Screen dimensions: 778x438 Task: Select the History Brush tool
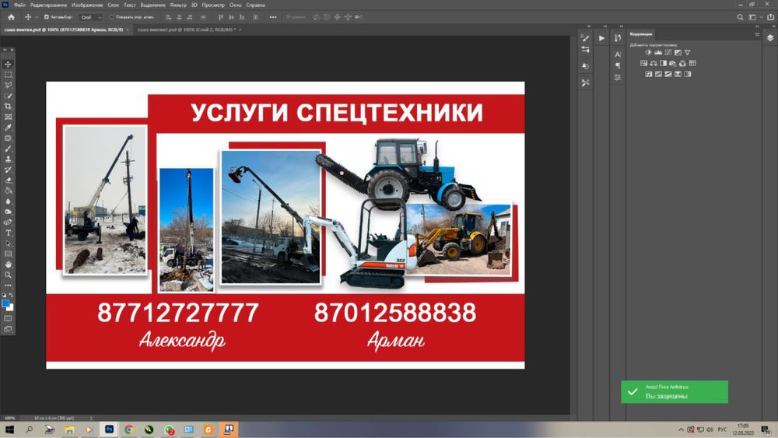[8, 170]
